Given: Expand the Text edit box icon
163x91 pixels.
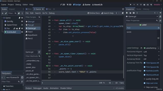Looking at the screenshot, I should pyautogui.click(x=158, y=38).
